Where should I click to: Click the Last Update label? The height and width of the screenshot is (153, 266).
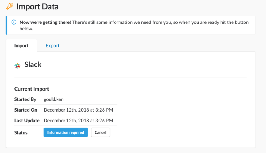point(26,120)
